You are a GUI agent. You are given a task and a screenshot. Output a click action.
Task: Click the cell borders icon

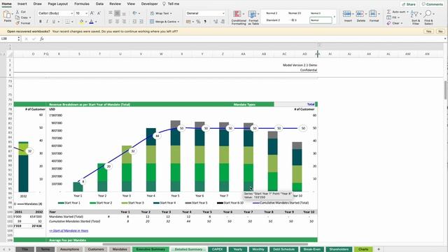tap(67, 22)
